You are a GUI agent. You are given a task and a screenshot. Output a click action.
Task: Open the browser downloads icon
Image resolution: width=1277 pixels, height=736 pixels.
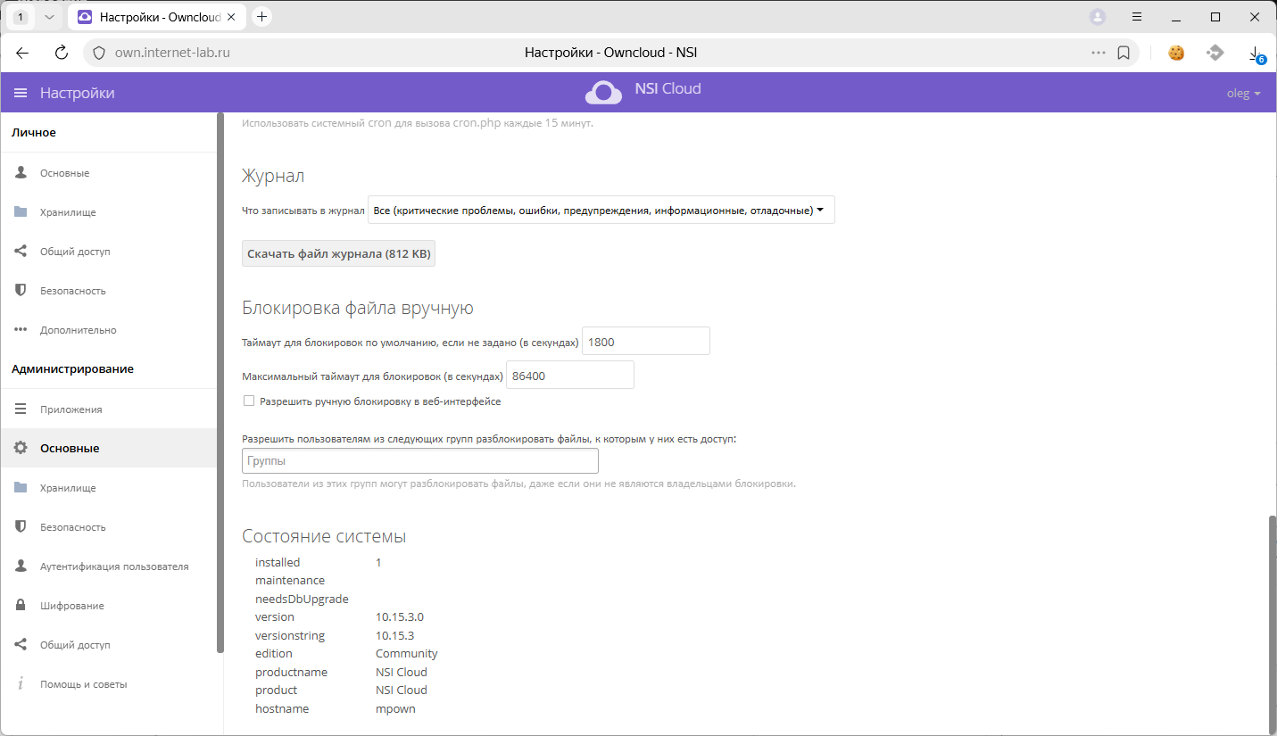point(1255,54)
